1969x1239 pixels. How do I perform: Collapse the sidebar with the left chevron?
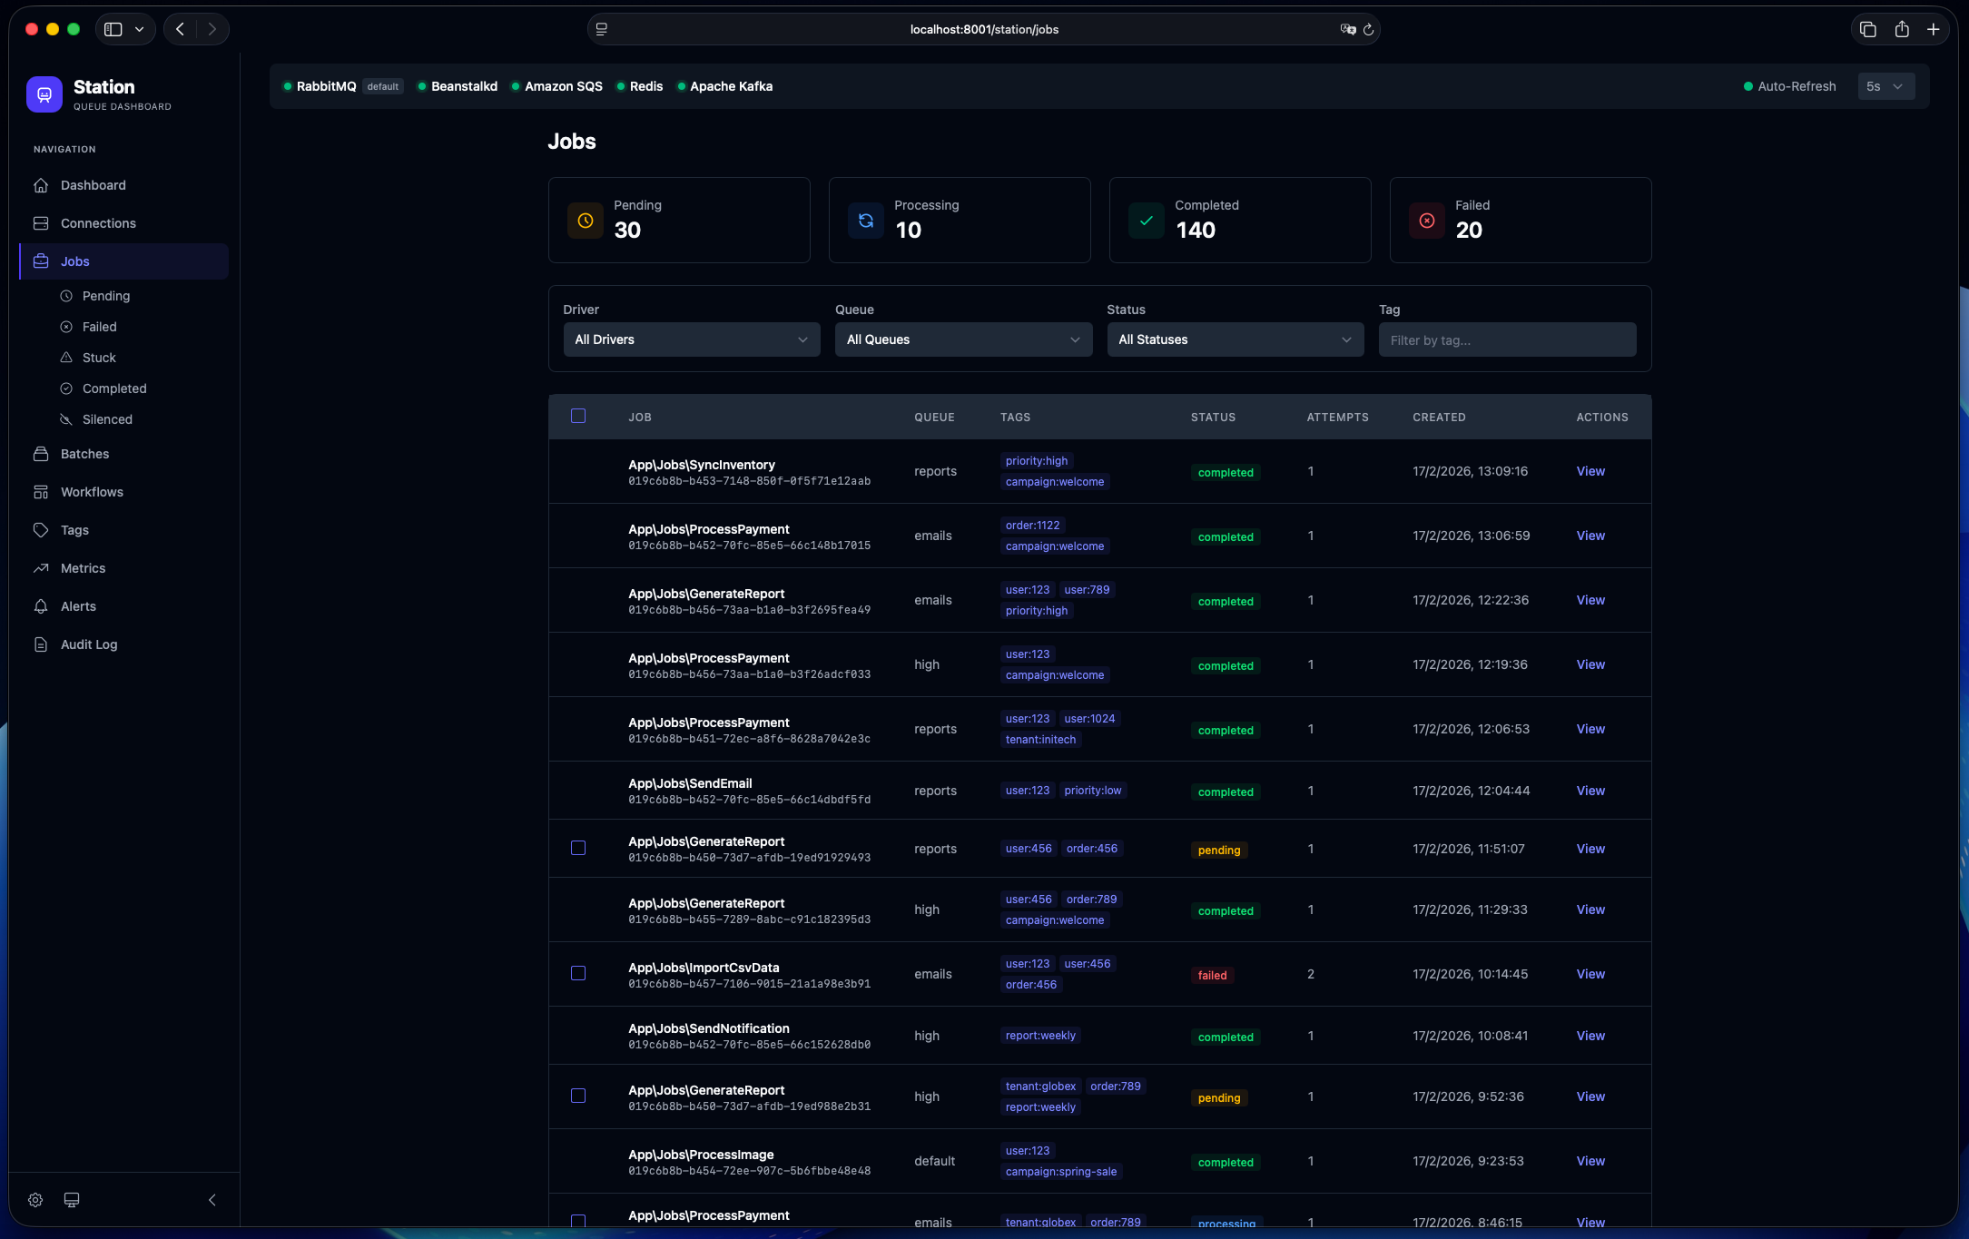pos(212,1200)
